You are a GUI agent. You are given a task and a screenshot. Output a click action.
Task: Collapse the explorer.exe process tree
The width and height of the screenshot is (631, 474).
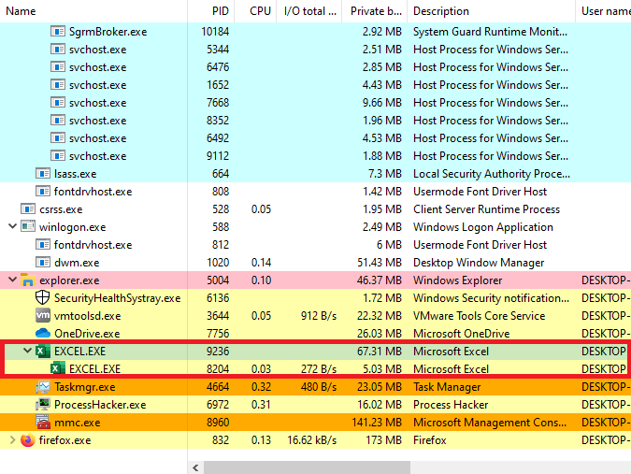(12, 280)
